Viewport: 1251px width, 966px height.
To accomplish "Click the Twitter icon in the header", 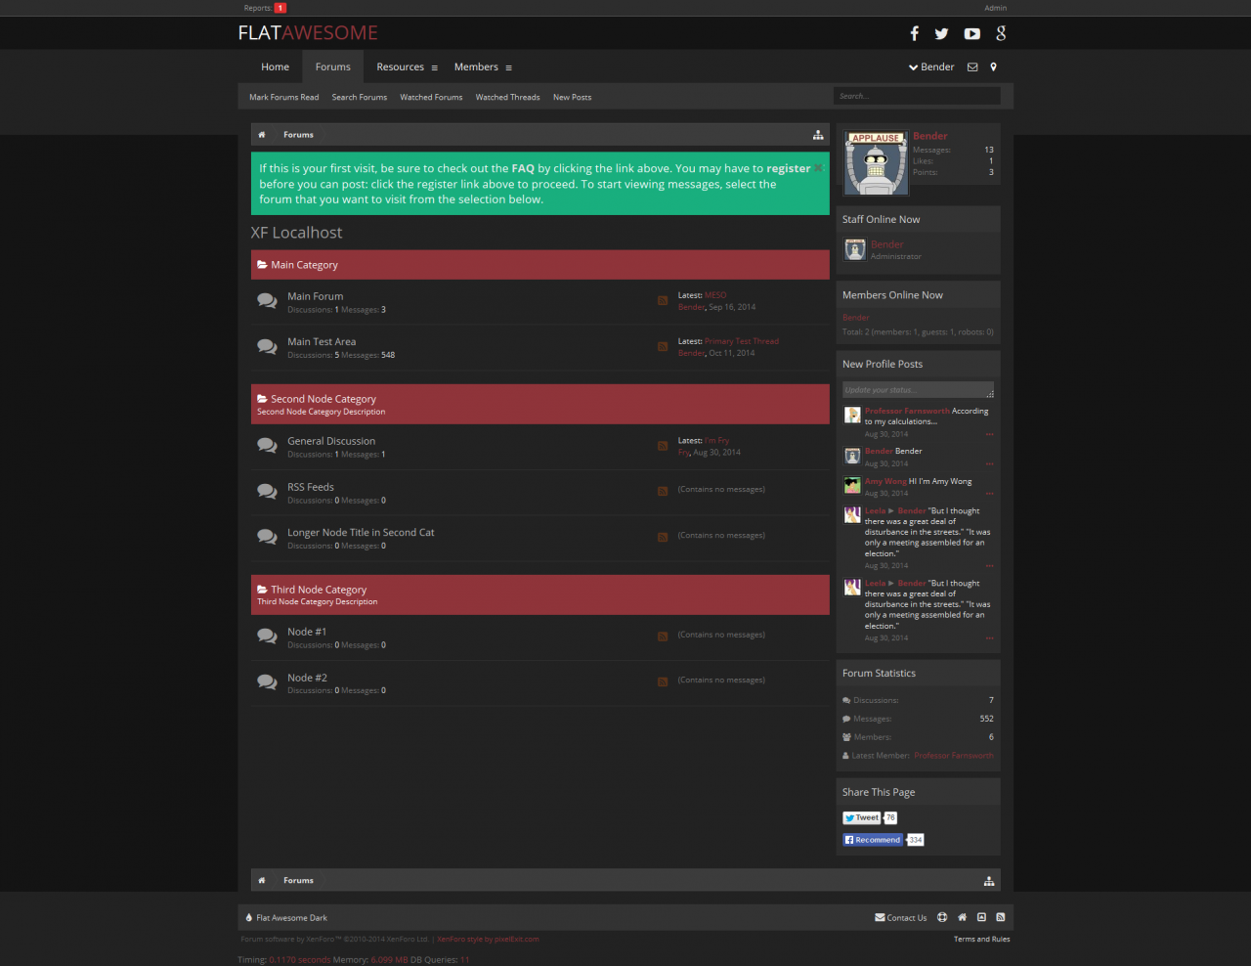I will pyautogui.click(x=941, y=33).
